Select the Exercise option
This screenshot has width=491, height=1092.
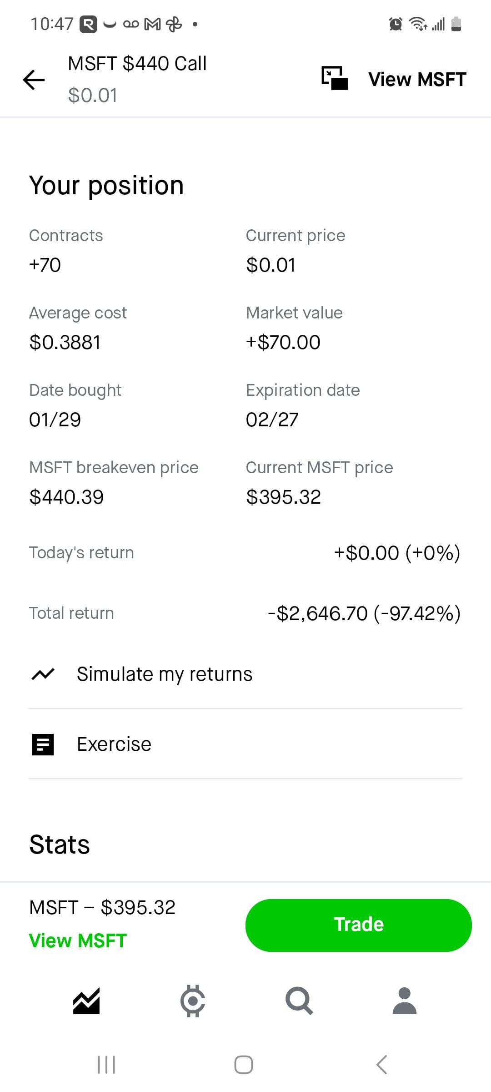pyautogui.click(x=114, y=744)
